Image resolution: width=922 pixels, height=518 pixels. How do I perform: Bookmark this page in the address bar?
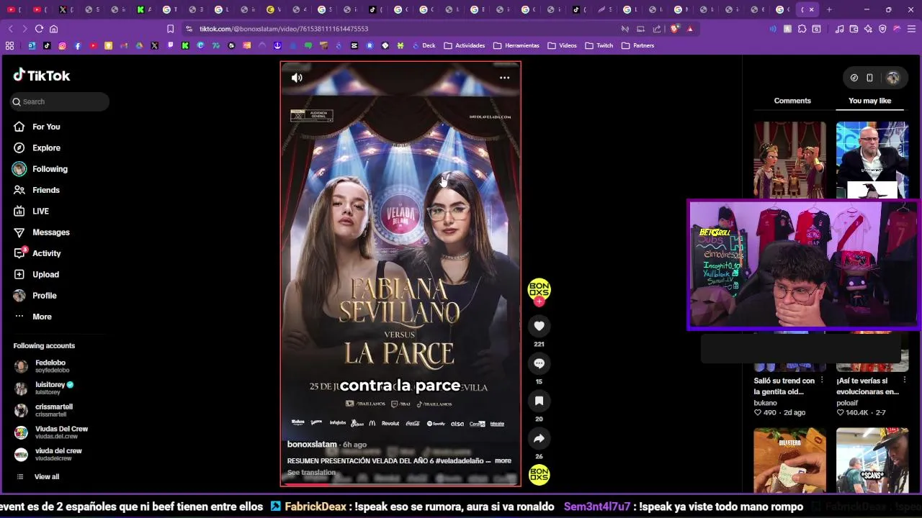(x=170, y=29)
